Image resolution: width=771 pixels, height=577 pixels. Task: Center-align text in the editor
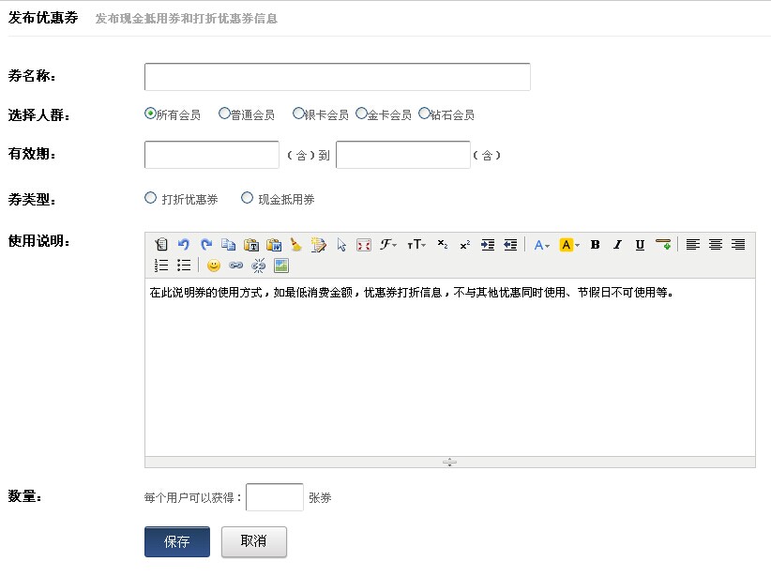point(716,245)
